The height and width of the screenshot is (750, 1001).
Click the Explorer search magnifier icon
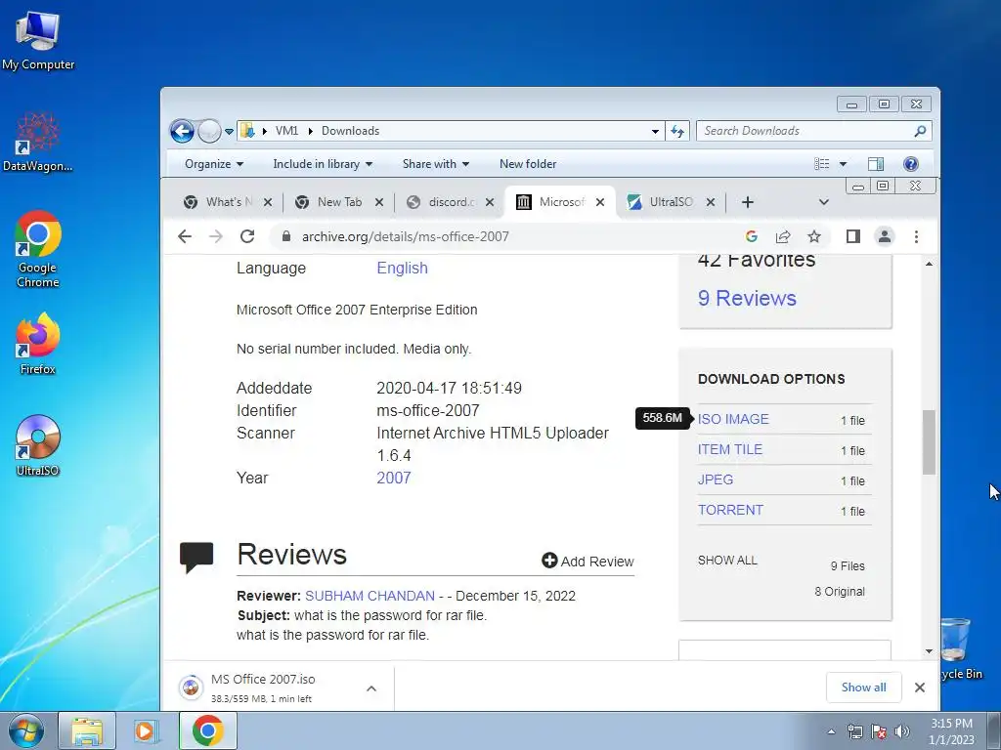(x=920, y=131)
